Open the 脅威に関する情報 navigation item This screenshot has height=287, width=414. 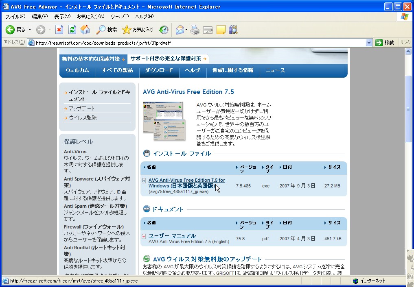(x=233, y=70)
